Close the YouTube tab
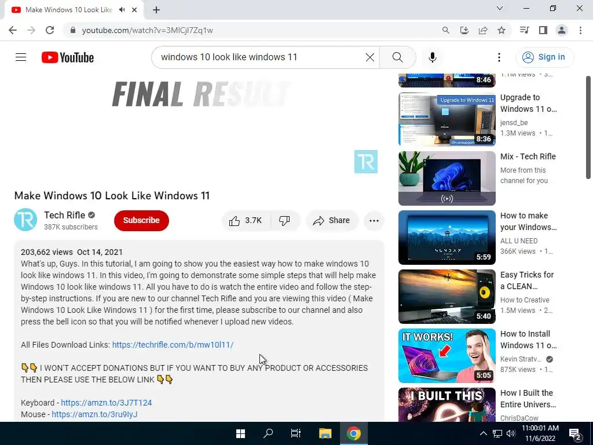Screen dimensions: 593x445 (134, 10)
